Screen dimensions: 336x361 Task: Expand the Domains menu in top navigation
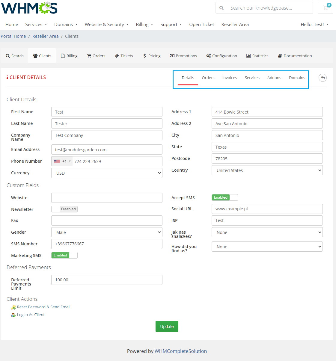(x=66, y=25)
